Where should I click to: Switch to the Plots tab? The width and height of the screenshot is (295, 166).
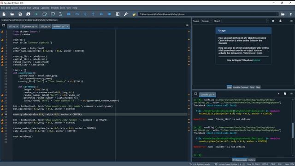point(252,87)
